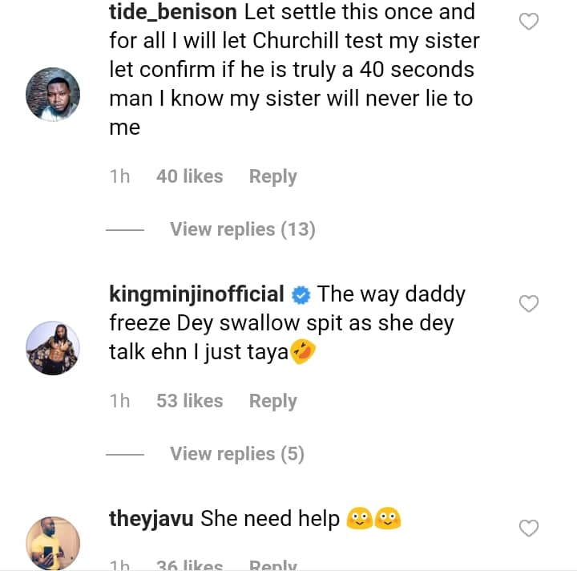The height and width of the screenshot is (571, 577).
Task: Open theyjavu's profile picture
Action: [x=53, y=544]
